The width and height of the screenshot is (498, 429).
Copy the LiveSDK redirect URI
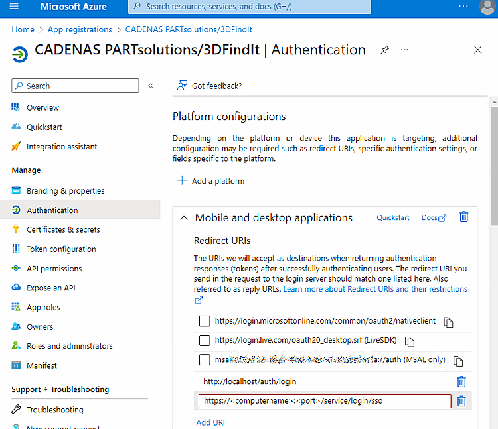pyautogui.click(x=410, y=341)
